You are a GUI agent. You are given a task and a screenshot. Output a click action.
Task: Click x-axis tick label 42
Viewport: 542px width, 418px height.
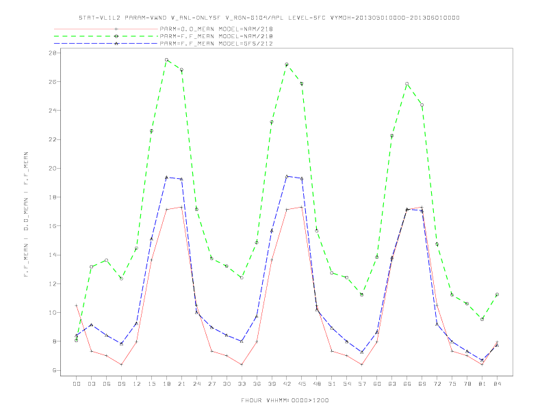pos(287,384)
